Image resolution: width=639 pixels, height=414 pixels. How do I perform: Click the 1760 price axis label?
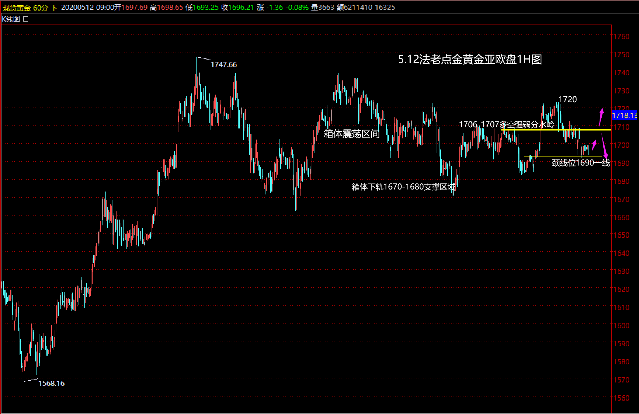tap(621, 36)
